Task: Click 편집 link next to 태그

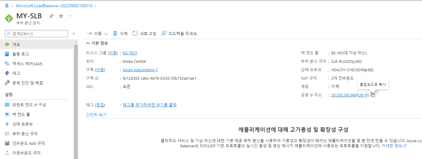Action: (100, 105)
